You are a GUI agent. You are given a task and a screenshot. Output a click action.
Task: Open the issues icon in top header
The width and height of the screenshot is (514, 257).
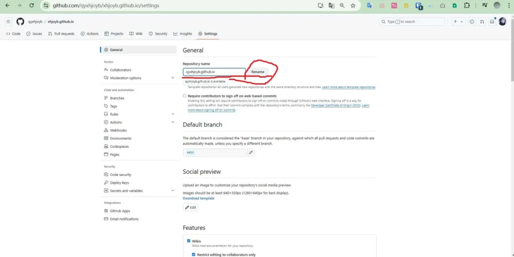[x=471, y=22]
